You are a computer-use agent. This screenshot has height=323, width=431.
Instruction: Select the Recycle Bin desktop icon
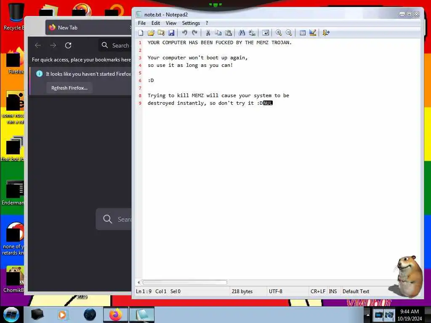point(14,16)
